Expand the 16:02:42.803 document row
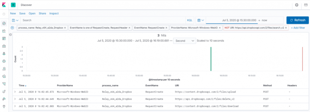 (x=15, y=106)
